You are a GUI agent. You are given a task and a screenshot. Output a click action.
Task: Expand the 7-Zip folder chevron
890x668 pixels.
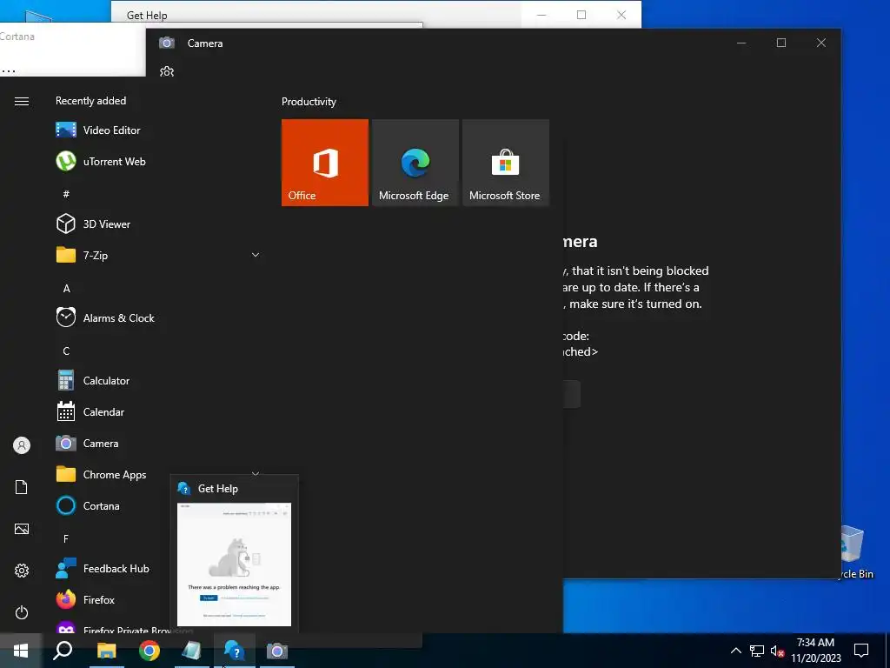tap(256, 255)
